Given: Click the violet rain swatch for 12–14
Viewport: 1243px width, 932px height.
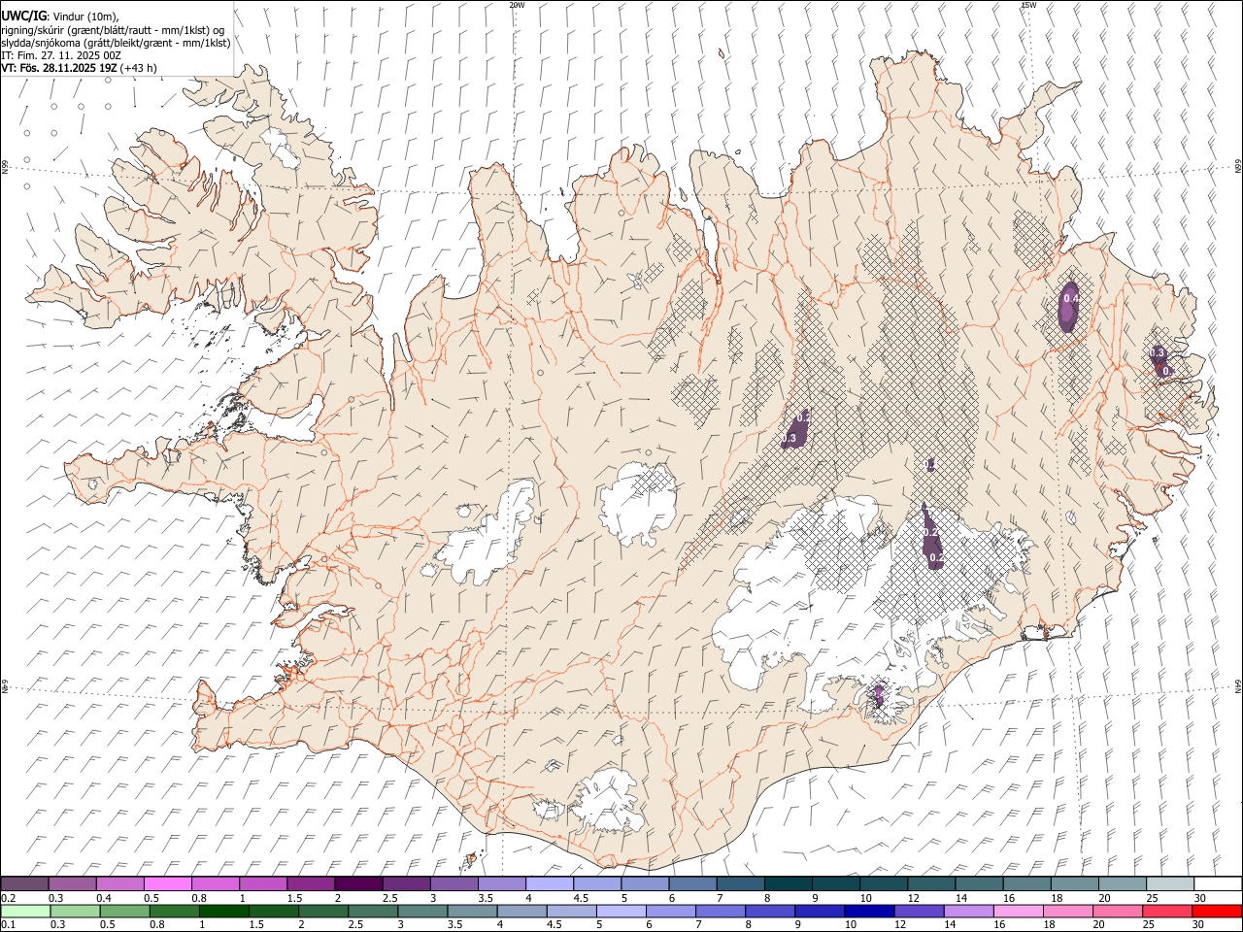Looking at the screenshot, I should [x=918, y=912].
